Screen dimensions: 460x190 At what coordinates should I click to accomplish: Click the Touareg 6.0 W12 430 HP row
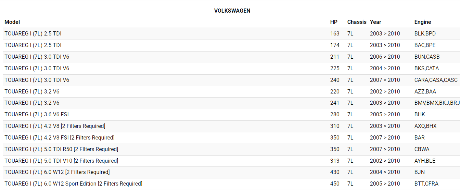57,172
